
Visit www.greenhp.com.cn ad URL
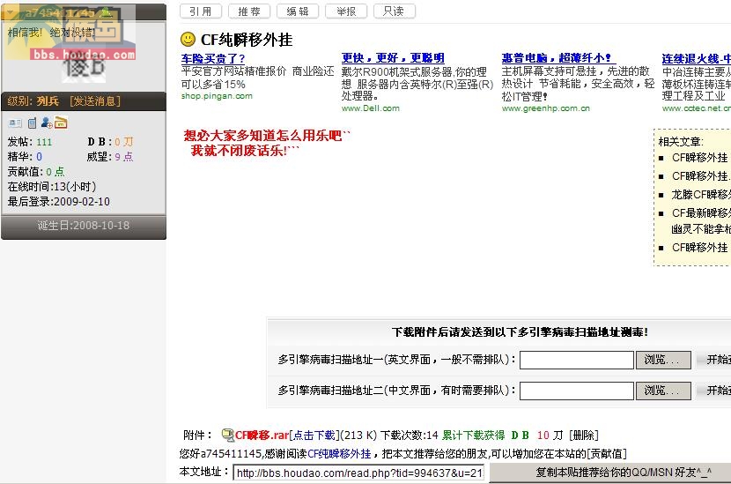[546, 108]
